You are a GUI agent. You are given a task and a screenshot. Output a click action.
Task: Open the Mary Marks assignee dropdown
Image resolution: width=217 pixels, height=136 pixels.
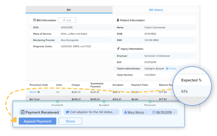(136, 112)
